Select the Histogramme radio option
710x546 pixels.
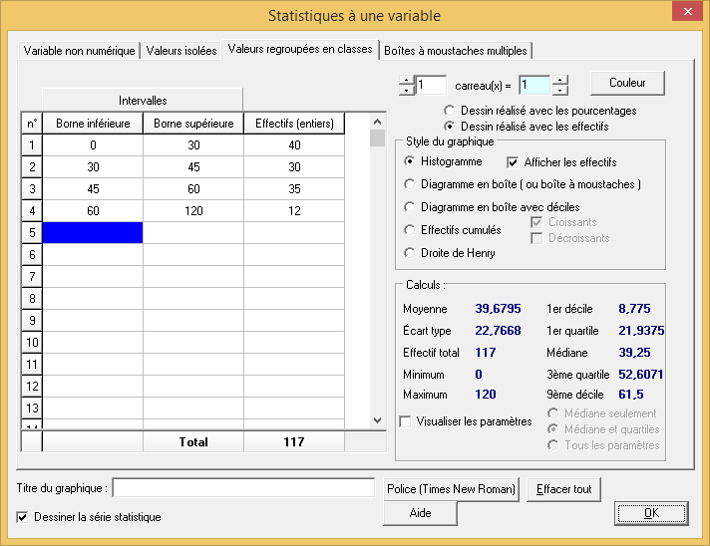(410, 161)
